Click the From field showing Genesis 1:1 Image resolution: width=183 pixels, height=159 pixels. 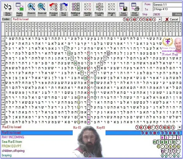click(167, 5)
